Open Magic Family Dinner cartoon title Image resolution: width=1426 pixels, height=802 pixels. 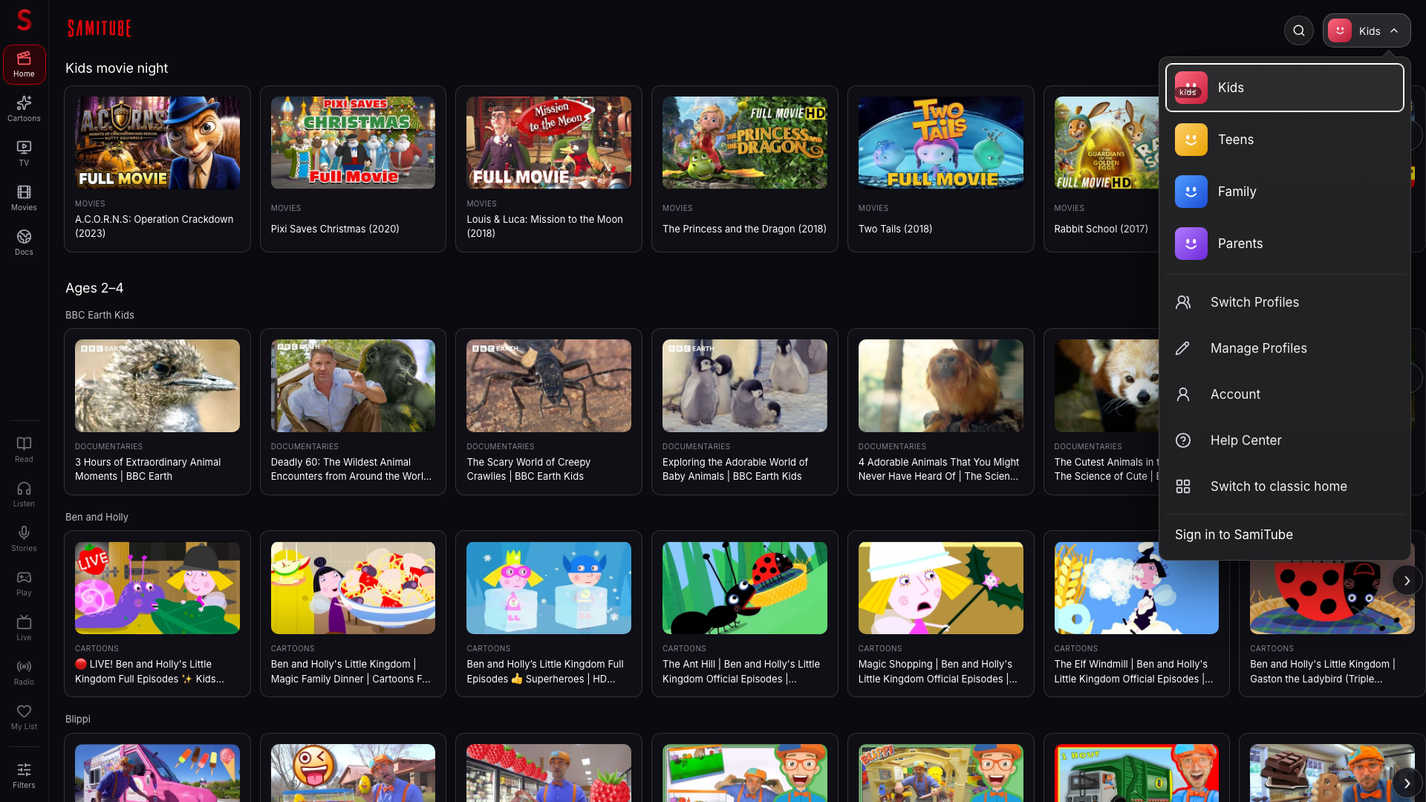(351, 671)
